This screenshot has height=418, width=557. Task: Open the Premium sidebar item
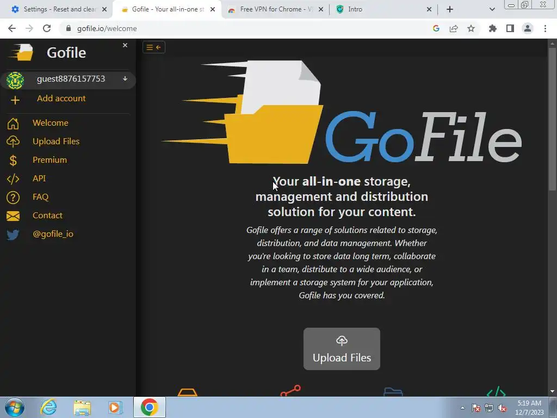coord(49,159)
